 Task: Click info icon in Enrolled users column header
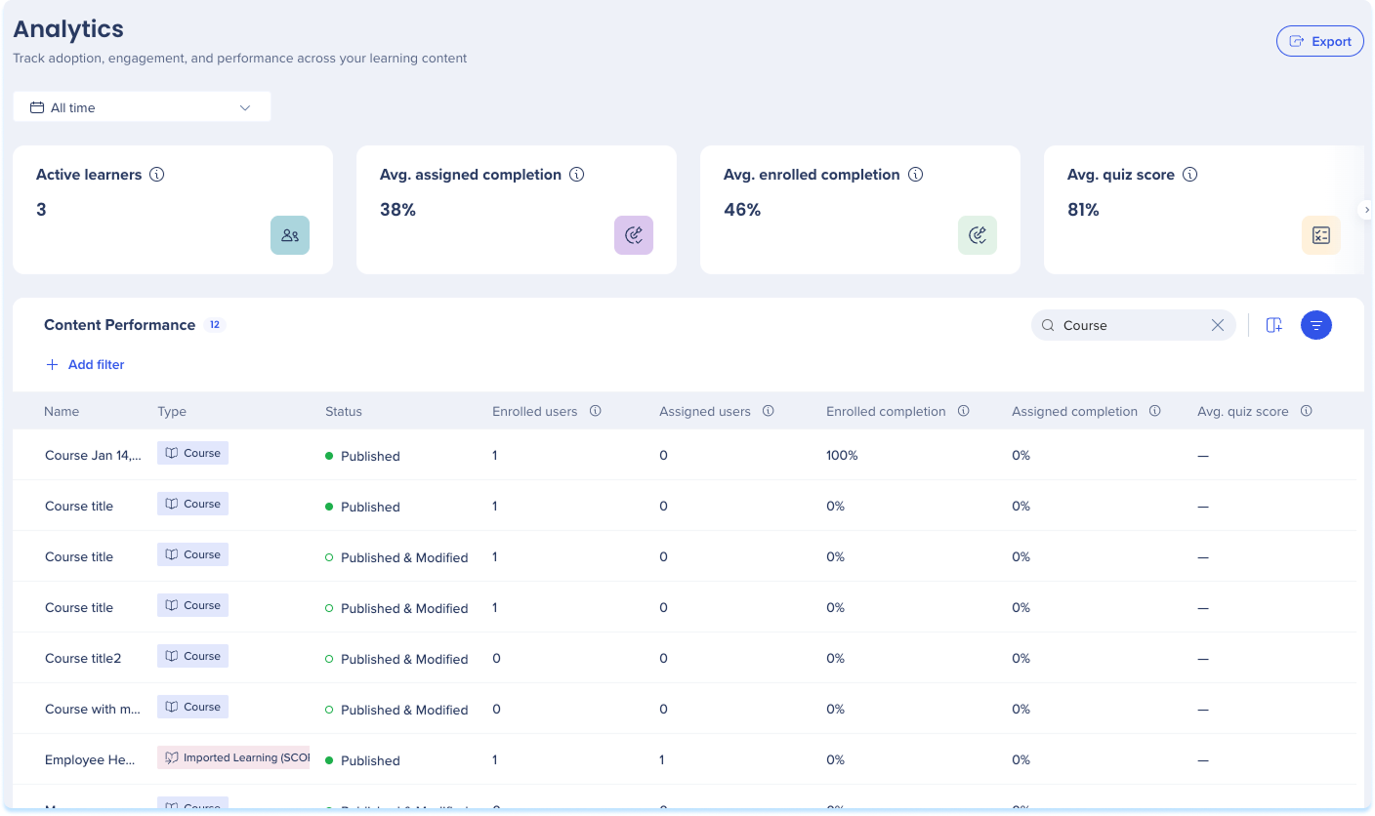596,411
